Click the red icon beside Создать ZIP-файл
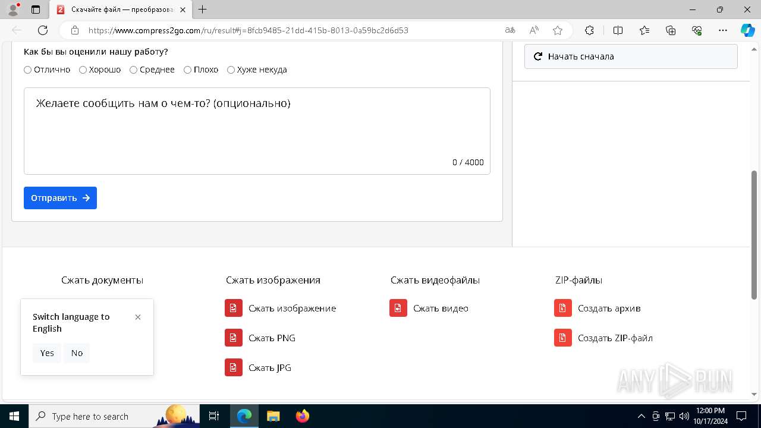Viewport: 761px width, 428px height. point(563,338)
